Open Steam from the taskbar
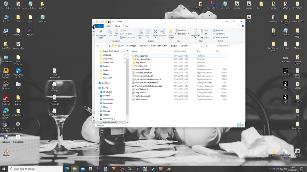Screen dimensions: 307x172 (154, 169)
